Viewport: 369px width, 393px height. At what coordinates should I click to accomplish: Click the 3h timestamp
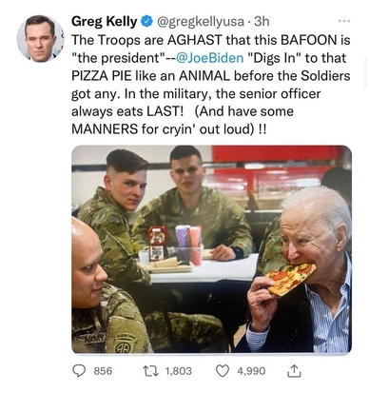262,22
